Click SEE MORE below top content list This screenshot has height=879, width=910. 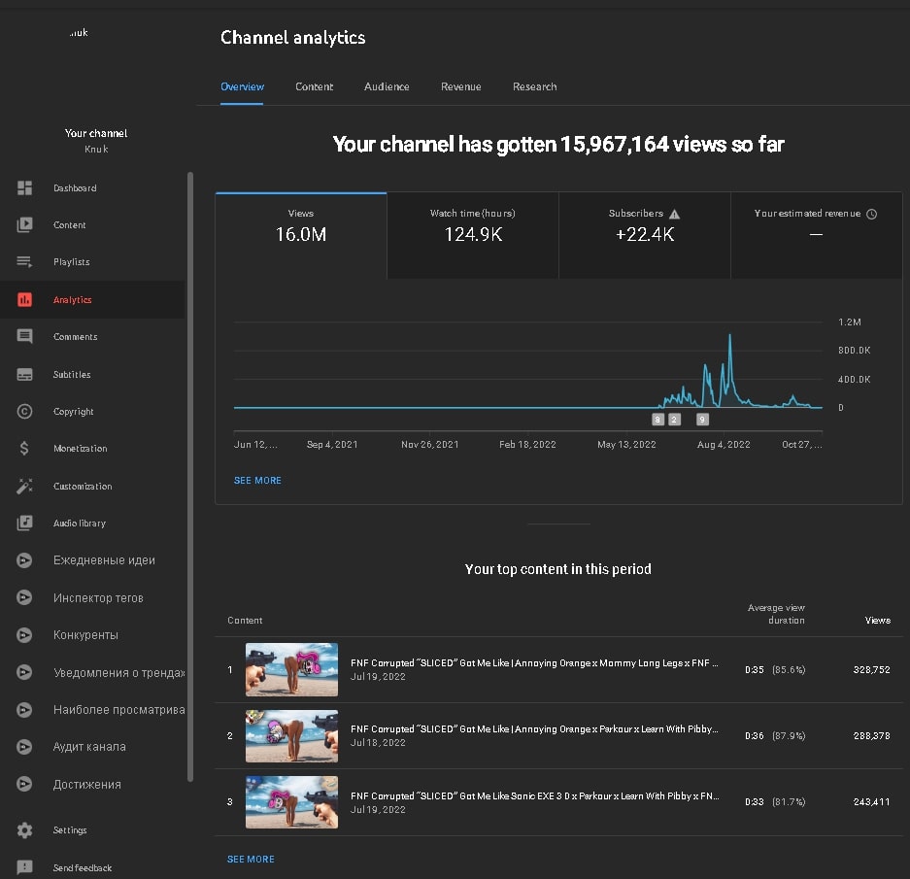[x=251, y=860]
